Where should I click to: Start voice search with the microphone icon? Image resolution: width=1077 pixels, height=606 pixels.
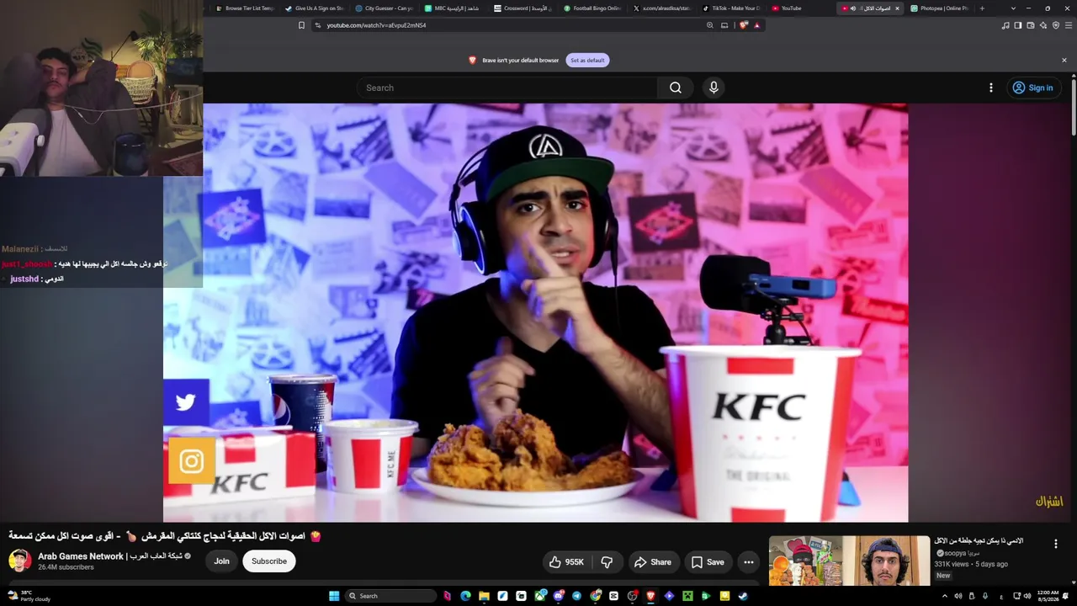click(714, 88)
